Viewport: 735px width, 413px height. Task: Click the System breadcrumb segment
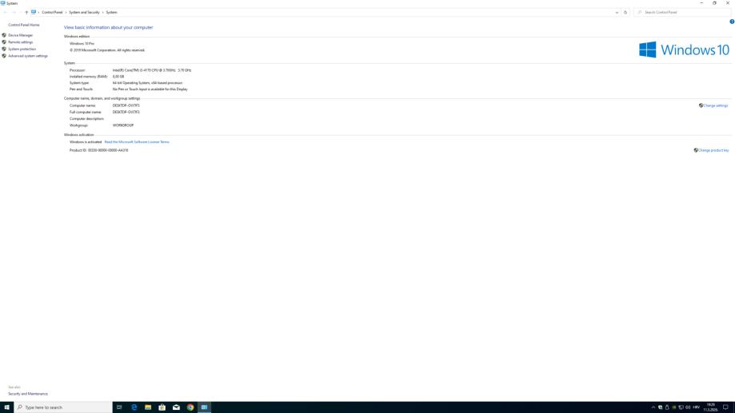[111, 12]
